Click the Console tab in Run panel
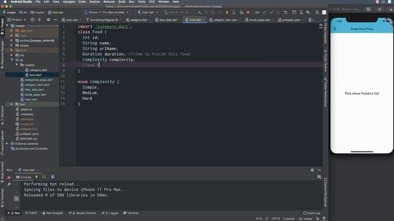This screenshot has width=394, height=221. [24, 177]
